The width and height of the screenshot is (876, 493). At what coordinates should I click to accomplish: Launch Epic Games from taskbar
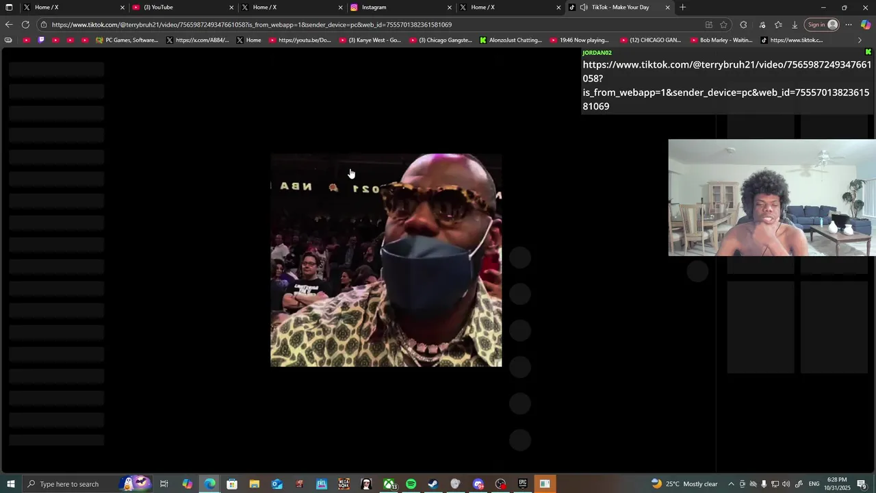click(x=523, y=484)
